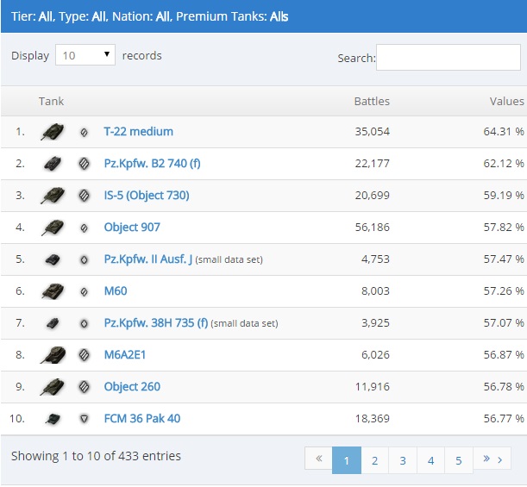Open the T-22 medium tank link

(139, 131)
